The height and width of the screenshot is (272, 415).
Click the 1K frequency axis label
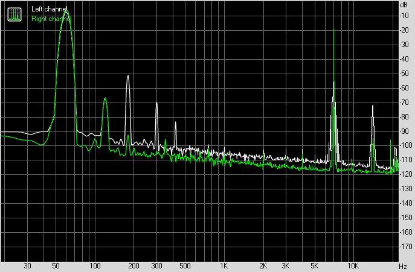224,266
